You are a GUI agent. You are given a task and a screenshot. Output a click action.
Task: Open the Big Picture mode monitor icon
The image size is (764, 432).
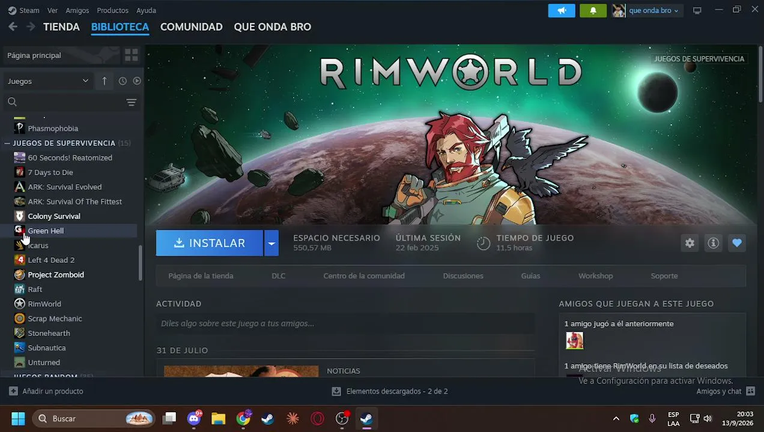coord(697,11)
